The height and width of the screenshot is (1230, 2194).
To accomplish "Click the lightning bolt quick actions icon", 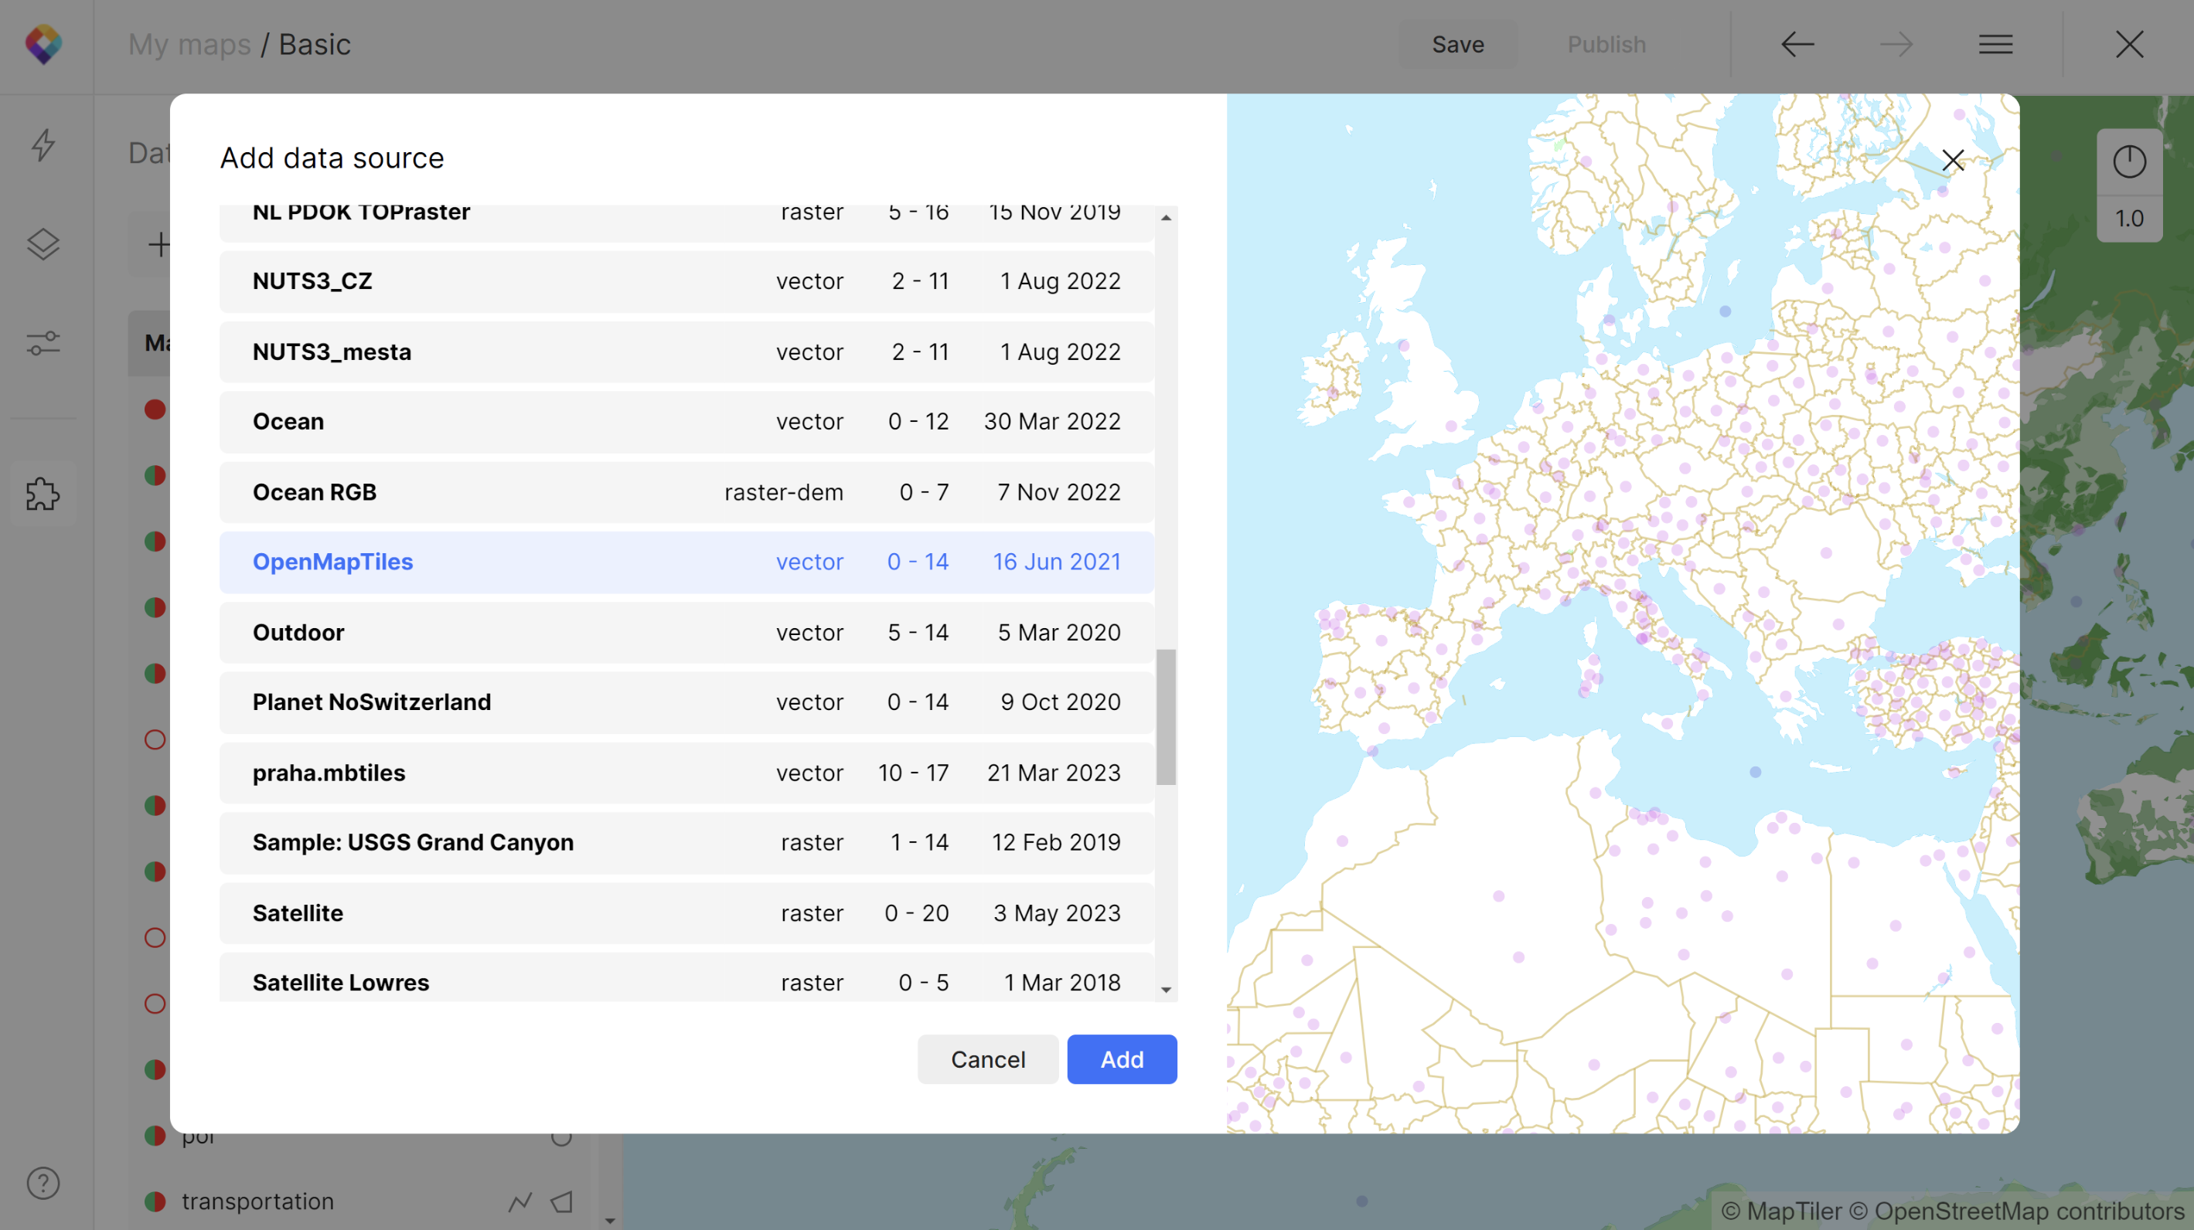I will pos(43,144).
